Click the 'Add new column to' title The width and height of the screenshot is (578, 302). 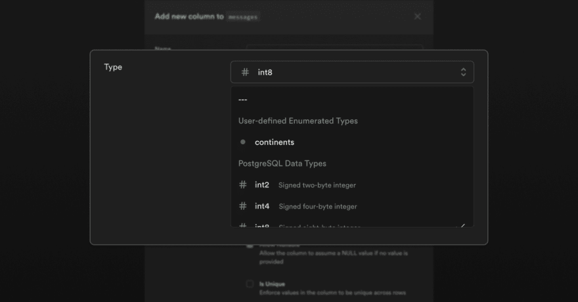coord(189,16)
